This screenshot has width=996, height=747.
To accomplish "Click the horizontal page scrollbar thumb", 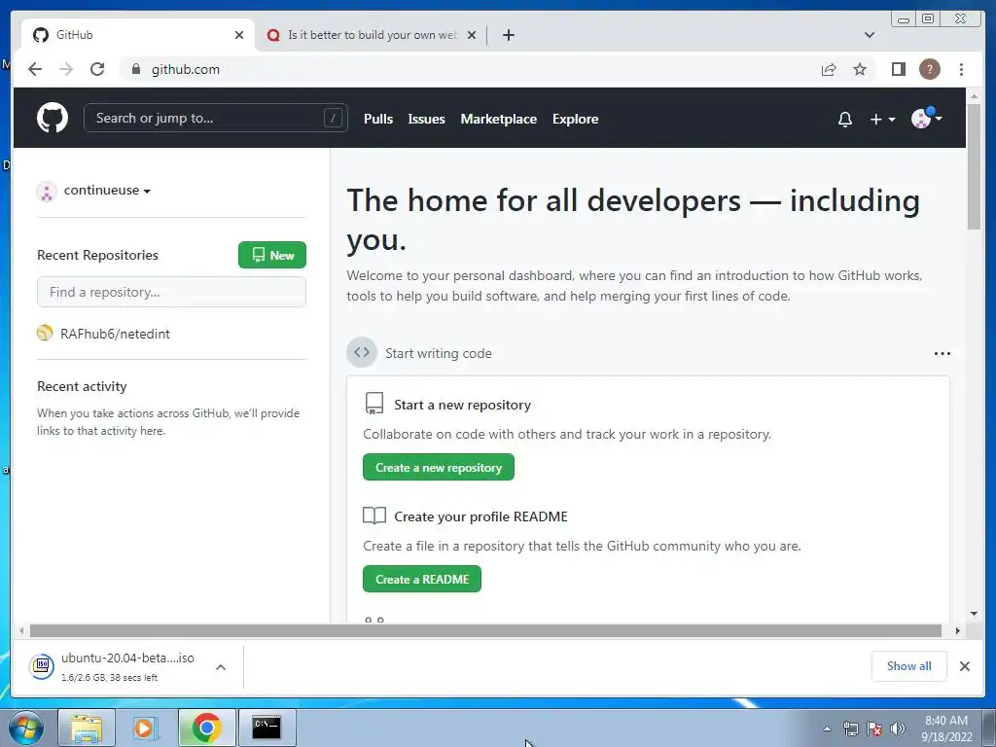I will click(485, 630).
